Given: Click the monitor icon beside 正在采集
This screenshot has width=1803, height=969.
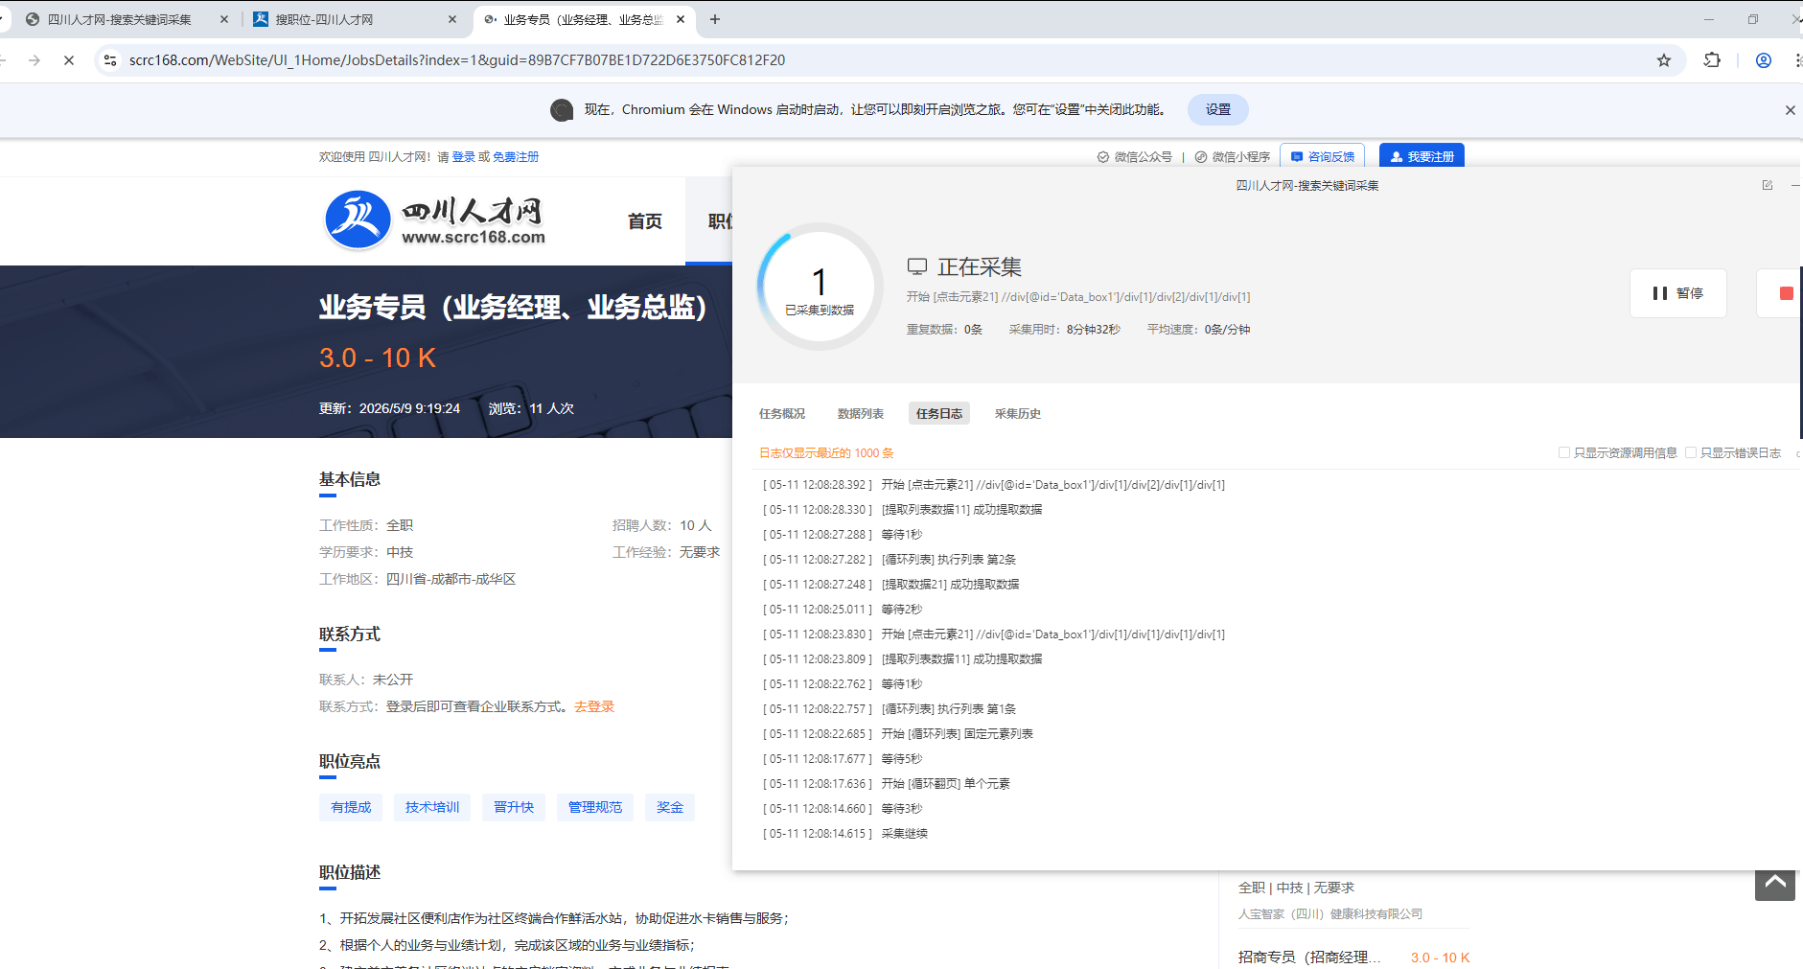Looking at the screenshot, I should point(917,266).
